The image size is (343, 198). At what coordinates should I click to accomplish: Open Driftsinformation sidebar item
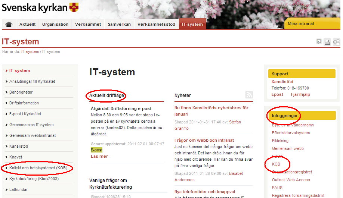(24, 103)
